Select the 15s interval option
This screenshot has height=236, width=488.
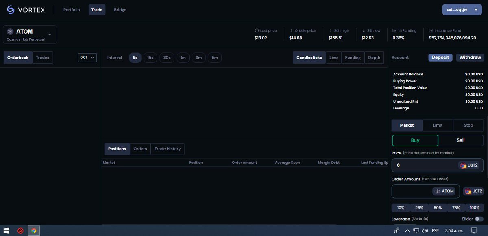tap(150, 58)
